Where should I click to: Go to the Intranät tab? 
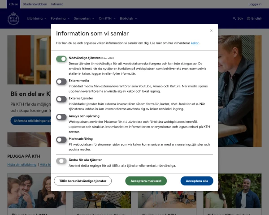pyautogui.click(x=56, y=4)
